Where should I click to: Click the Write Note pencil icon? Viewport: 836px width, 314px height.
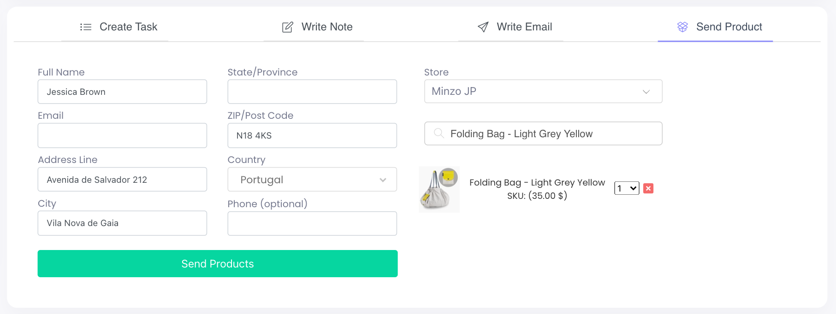[287, 27]
